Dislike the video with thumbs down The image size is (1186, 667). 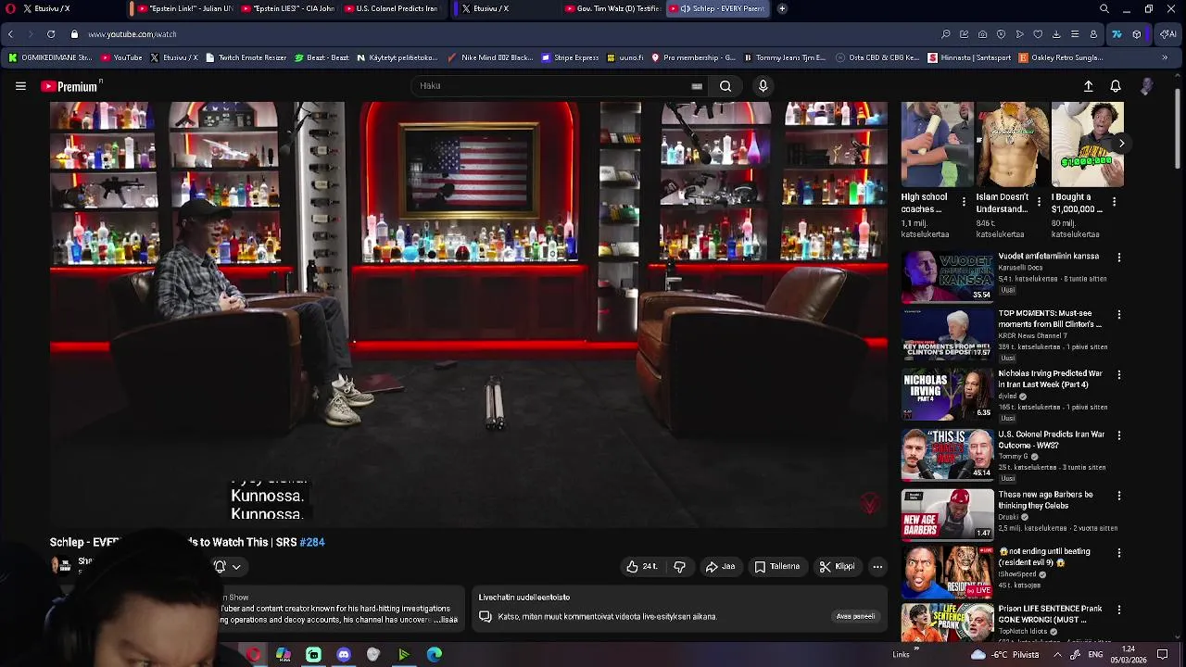click(679, 566)
